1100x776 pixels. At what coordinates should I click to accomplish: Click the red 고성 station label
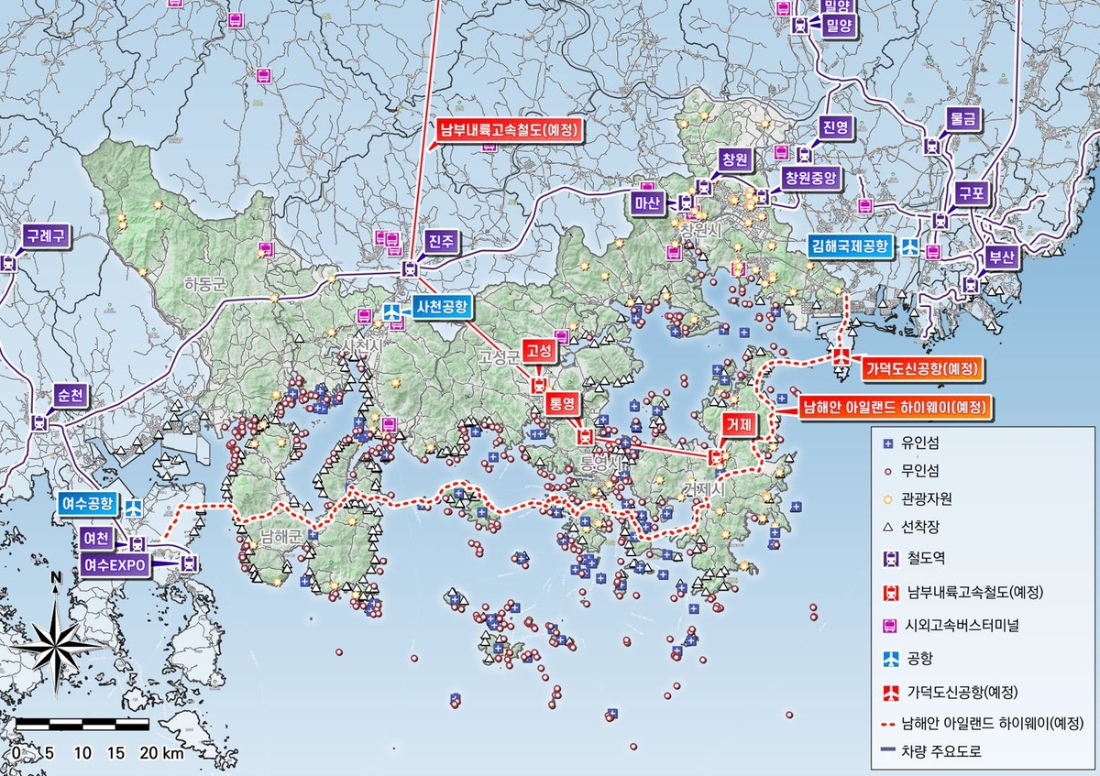pos(539,350)
